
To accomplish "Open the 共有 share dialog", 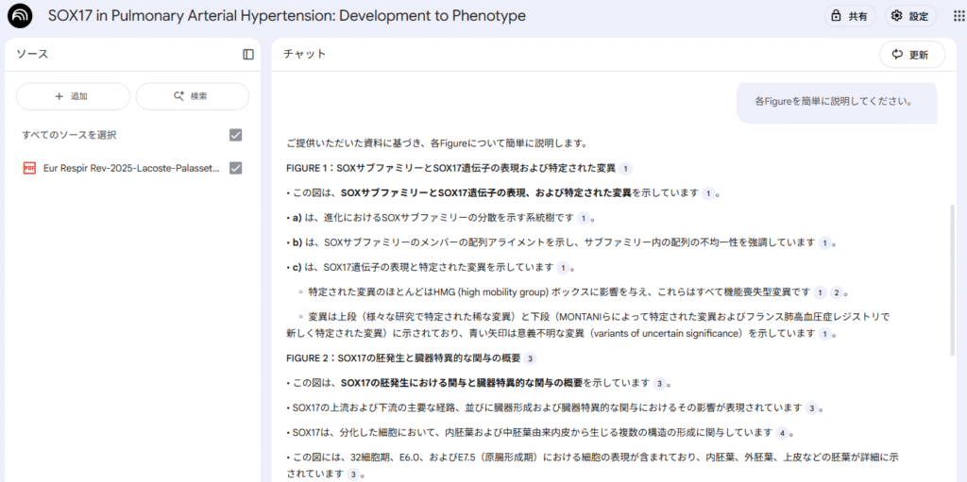I will (x=849, y=16).
